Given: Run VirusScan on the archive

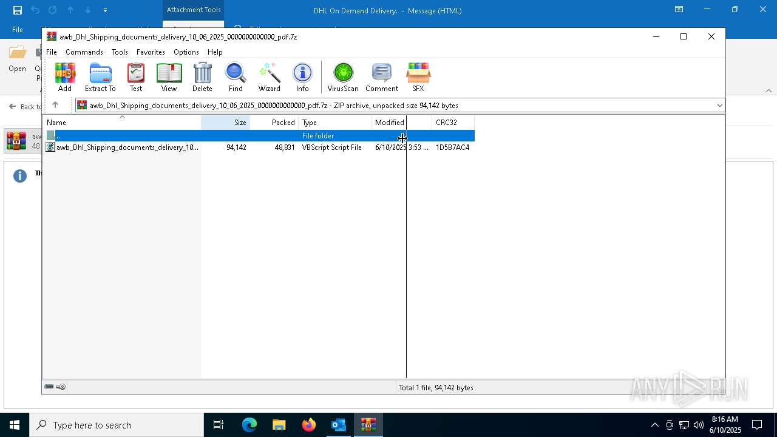Looking at the screenshot, I should click(343, 77).
